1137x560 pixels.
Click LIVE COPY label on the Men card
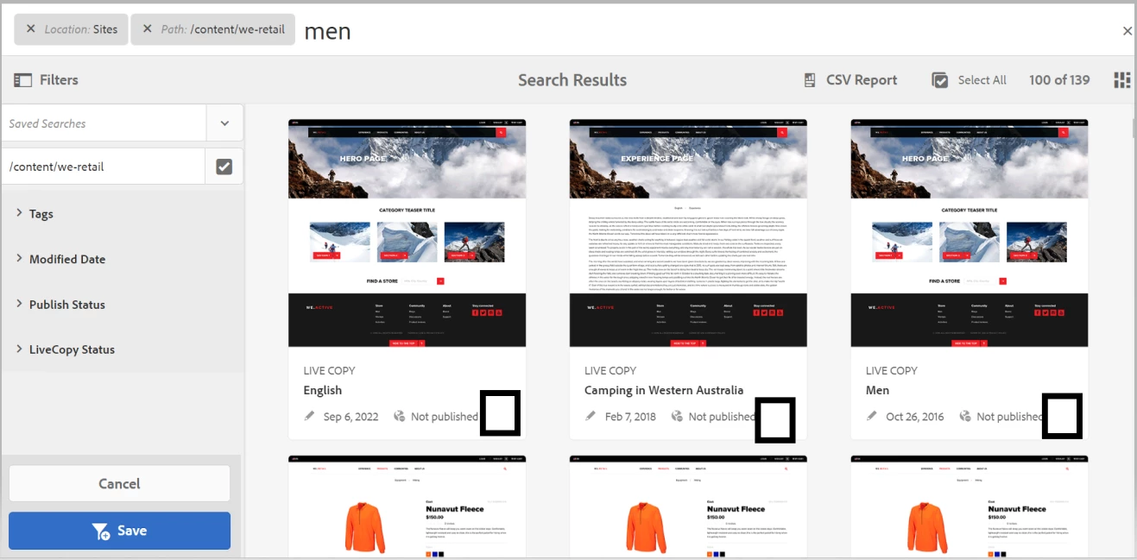click(892, 370)
